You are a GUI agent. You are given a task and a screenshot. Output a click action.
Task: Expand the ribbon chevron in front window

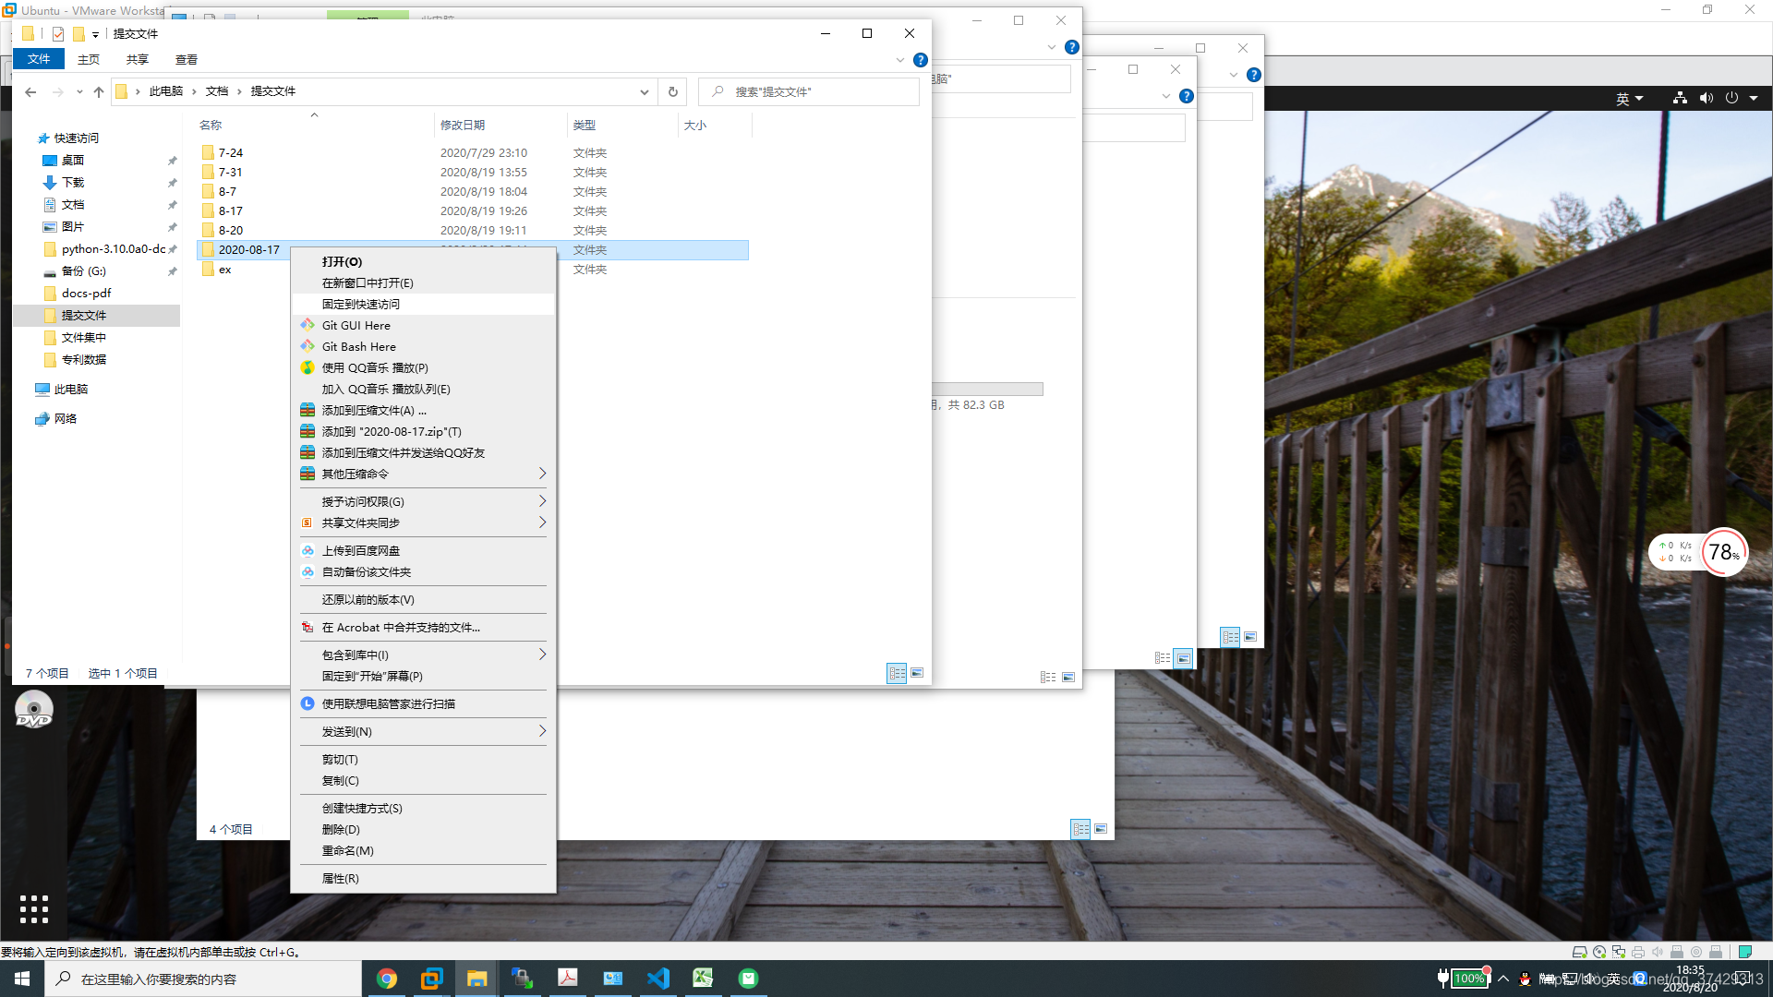pyautogui.click(x=900, y=60)
